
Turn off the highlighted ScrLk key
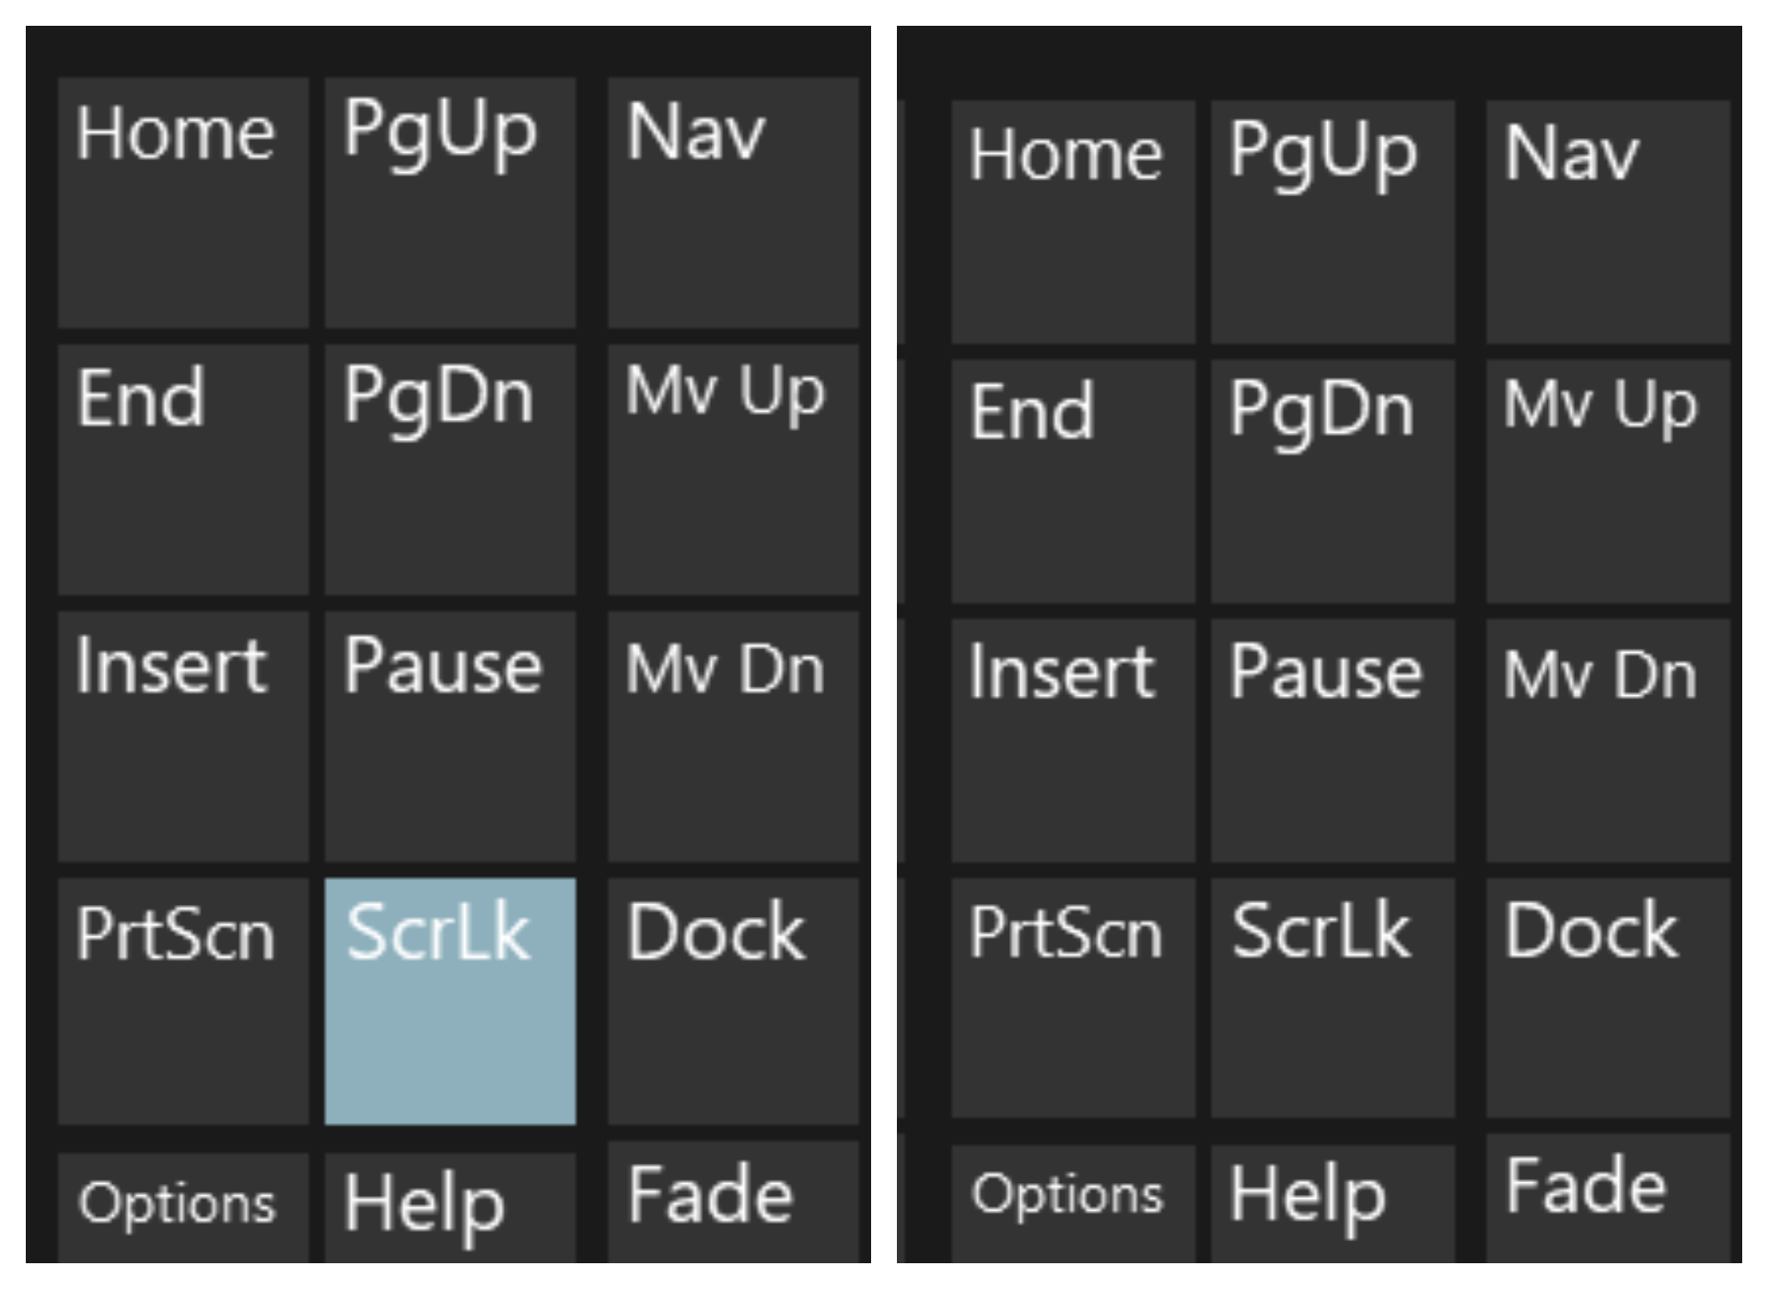[449, 1001]
